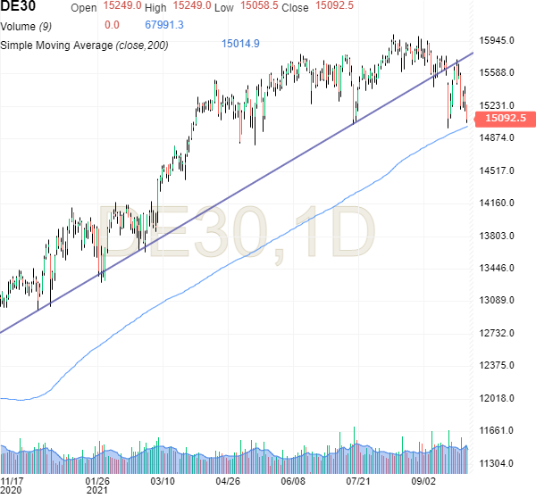Select the 01/26 2021 date on time axis
The image size is (536, 498).
[x=97, y=485]
